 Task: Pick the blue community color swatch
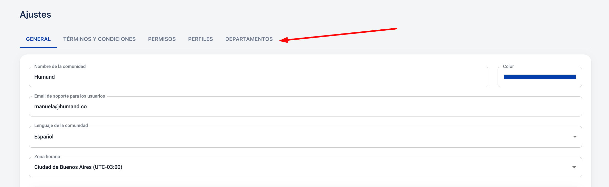pos(540,77)
